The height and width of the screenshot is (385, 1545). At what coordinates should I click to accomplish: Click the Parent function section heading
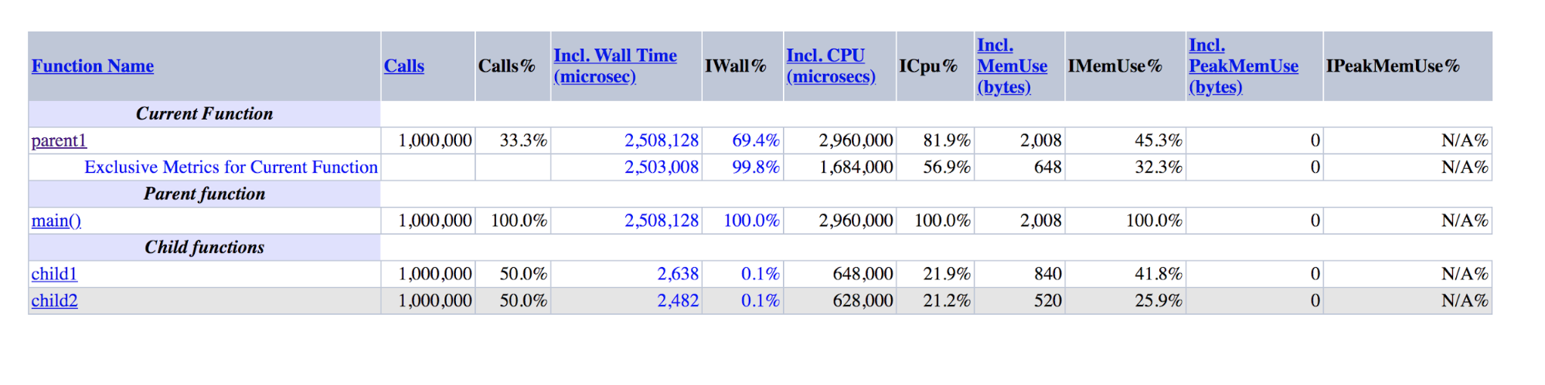(x=204, y=194)
